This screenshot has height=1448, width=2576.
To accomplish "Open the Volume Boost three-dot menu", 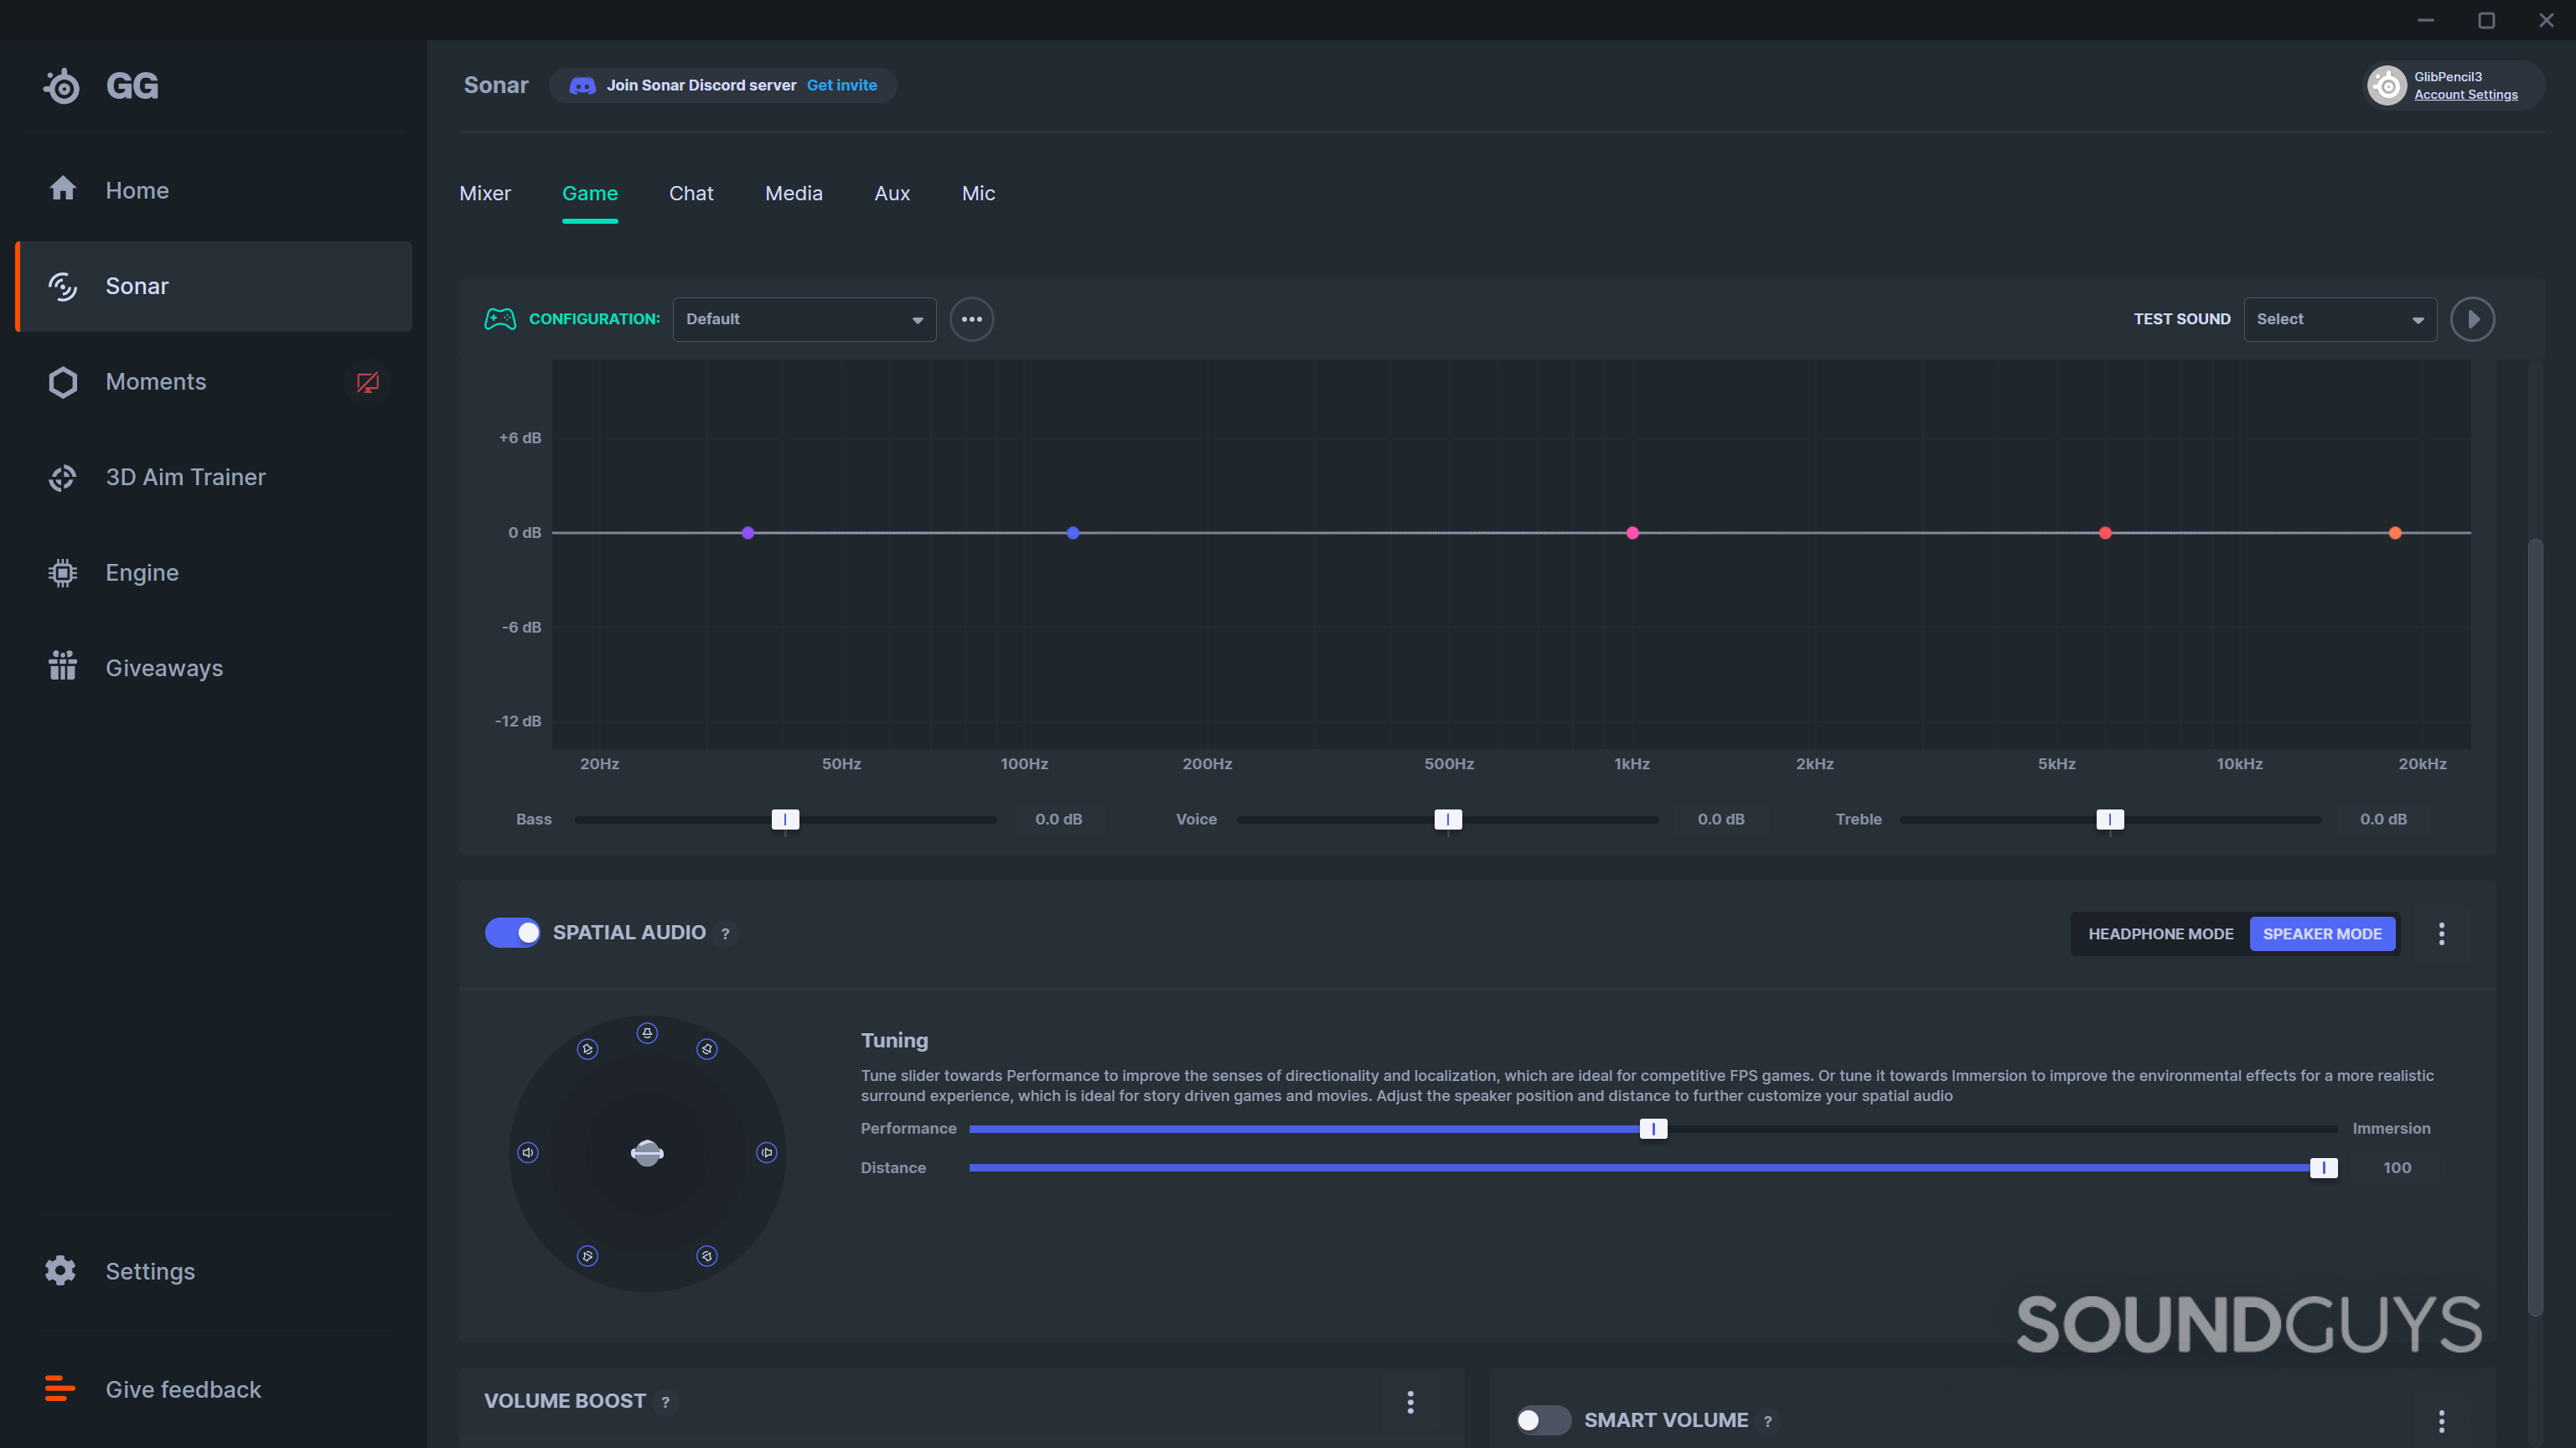I will (x=1410, y=1402).
